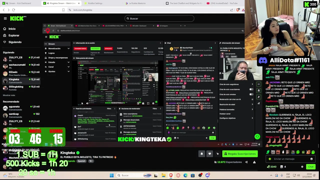Bookmark this page in the address bar

click(x=63, y=10)
